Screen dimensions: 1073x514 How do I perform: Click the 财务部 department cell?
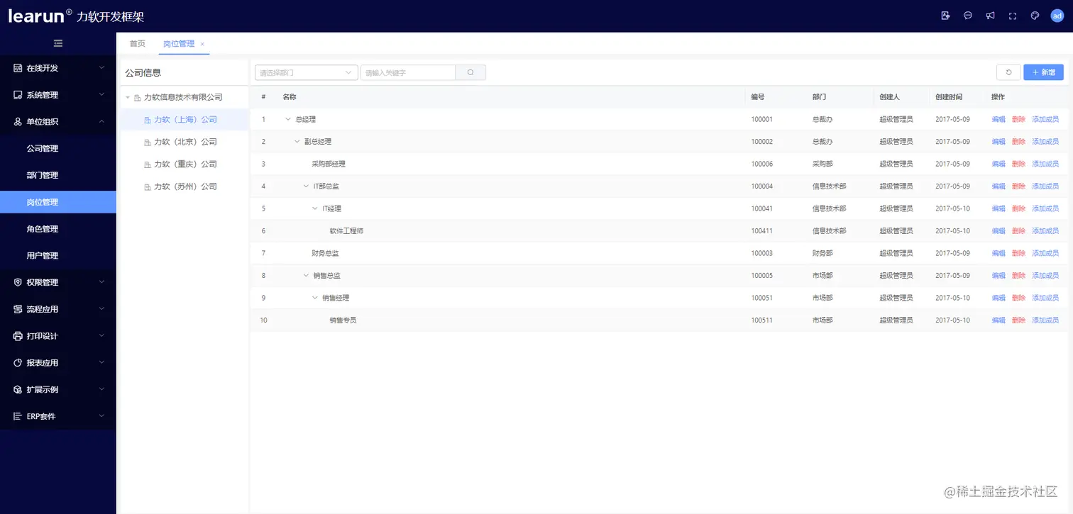tap(822, 253)
